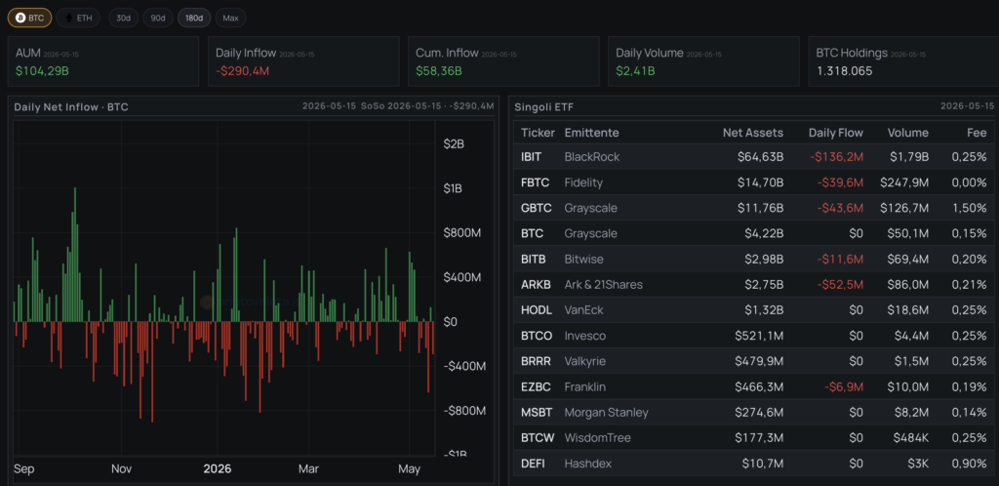Select the FBTC ticker row

pyautogui.click(x=754, y=182)
